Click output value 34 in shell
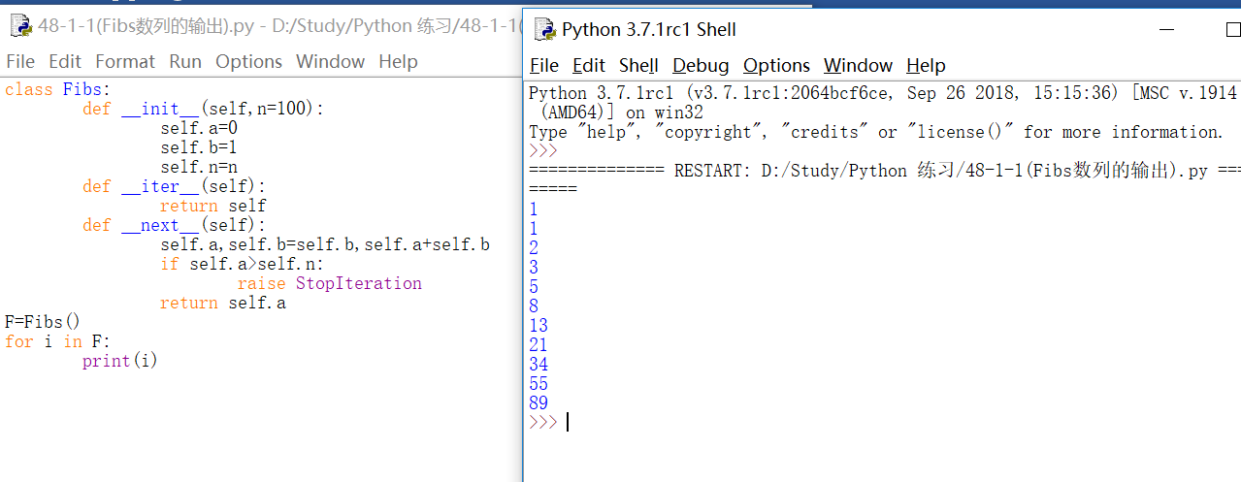Image resolution: width=1241 pixels, height=482 pixels. 539,365
